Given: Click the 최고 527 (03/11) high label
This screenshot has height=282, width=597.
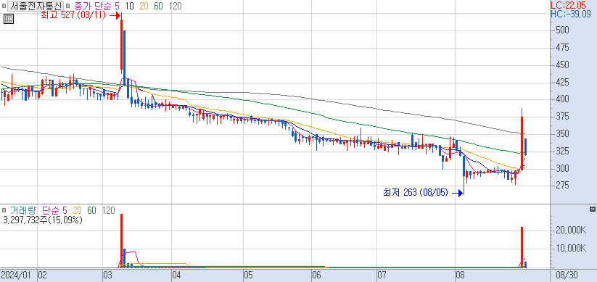Looking at the screenshot, I should tap(74, 16).
